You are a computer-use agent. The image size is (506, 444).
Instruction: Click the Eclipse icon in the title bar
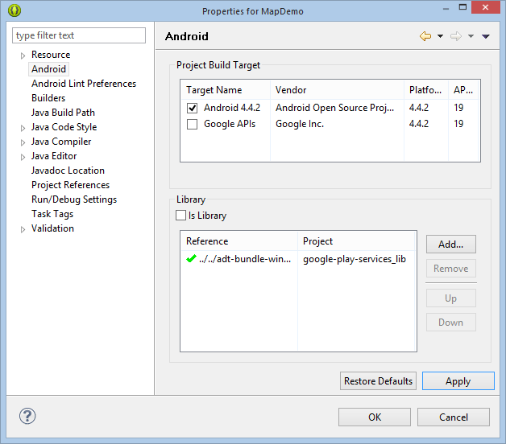pyautogui.click(x=13, y=11)
